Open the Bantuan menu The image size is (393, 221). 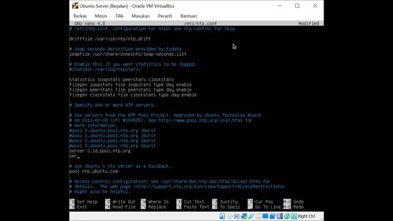click(x=189, y=16)
